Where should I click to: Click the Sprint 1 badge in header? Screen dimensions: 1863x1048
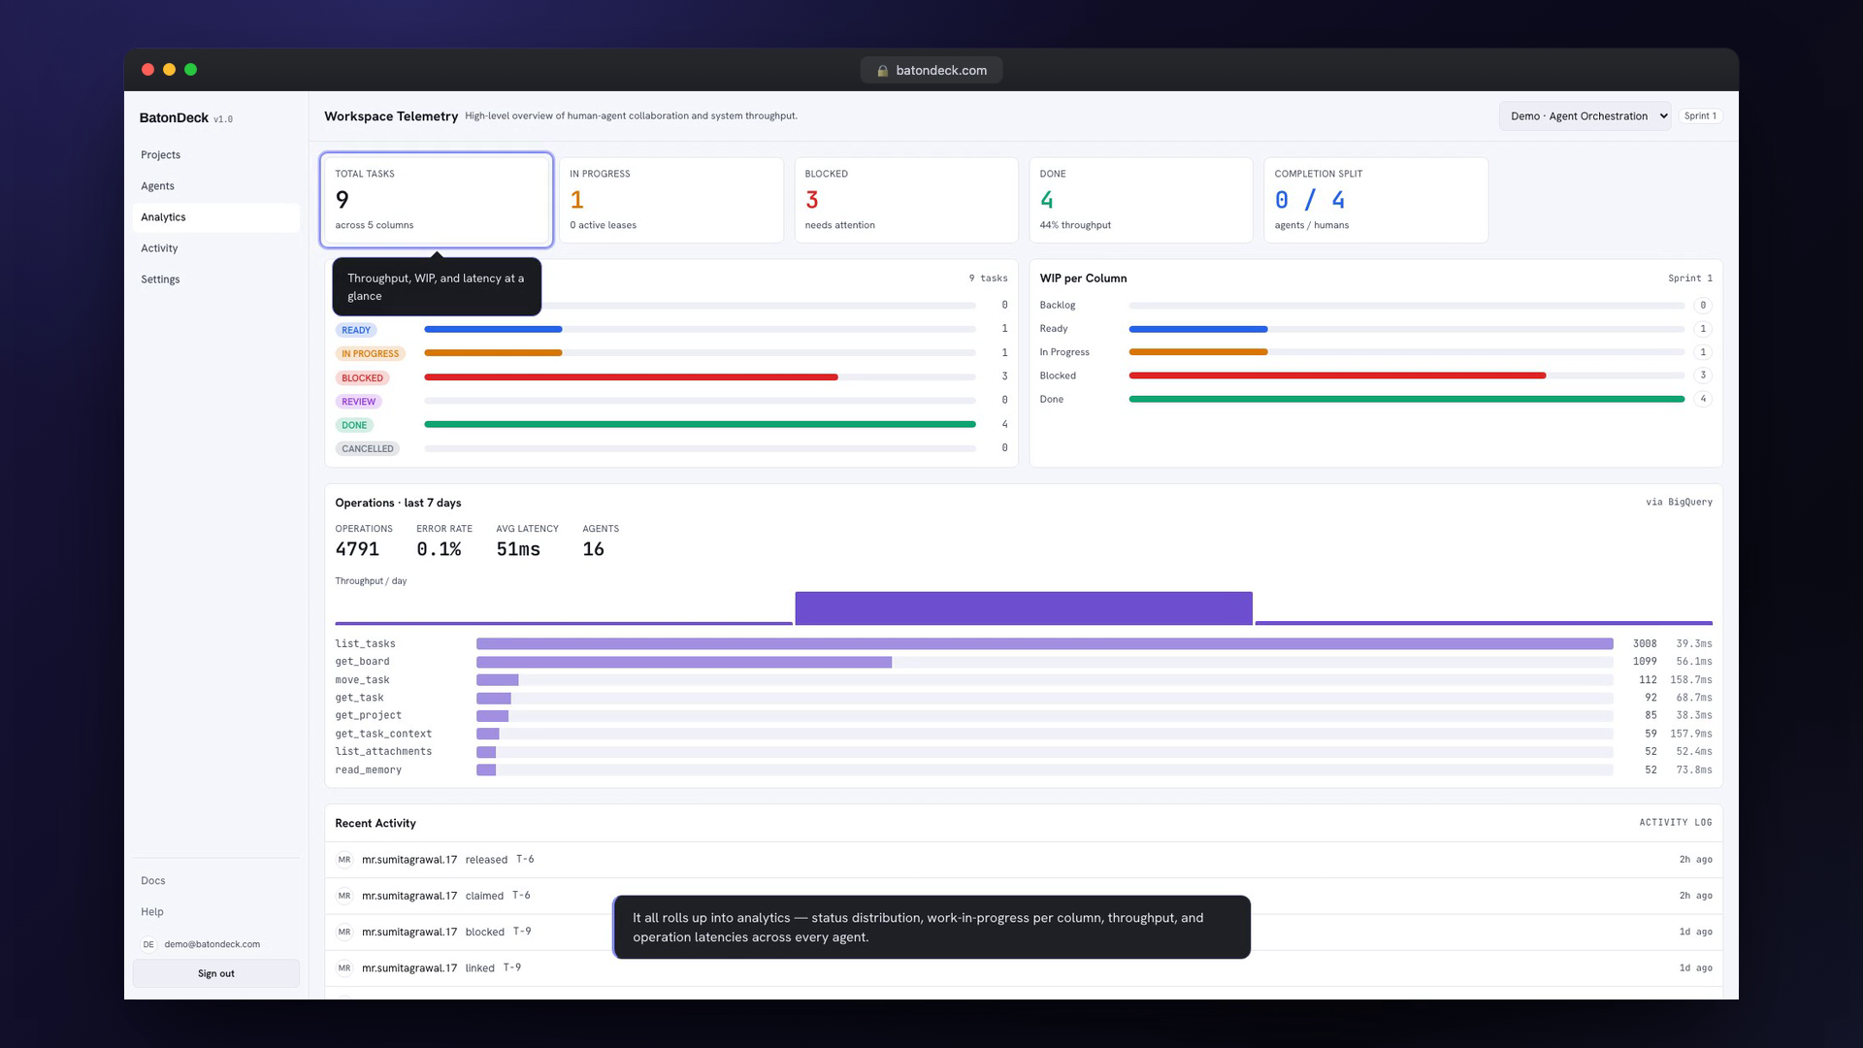(x=1700, y=116)
